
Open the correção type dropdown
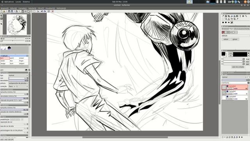coord(12,86)
